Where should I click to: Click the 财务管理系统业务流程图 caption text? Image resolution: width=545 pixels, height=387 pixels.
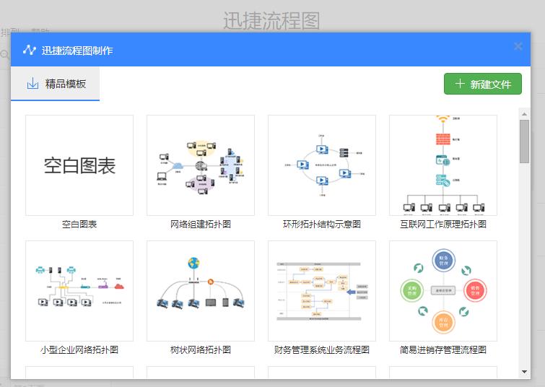(322, 349)
